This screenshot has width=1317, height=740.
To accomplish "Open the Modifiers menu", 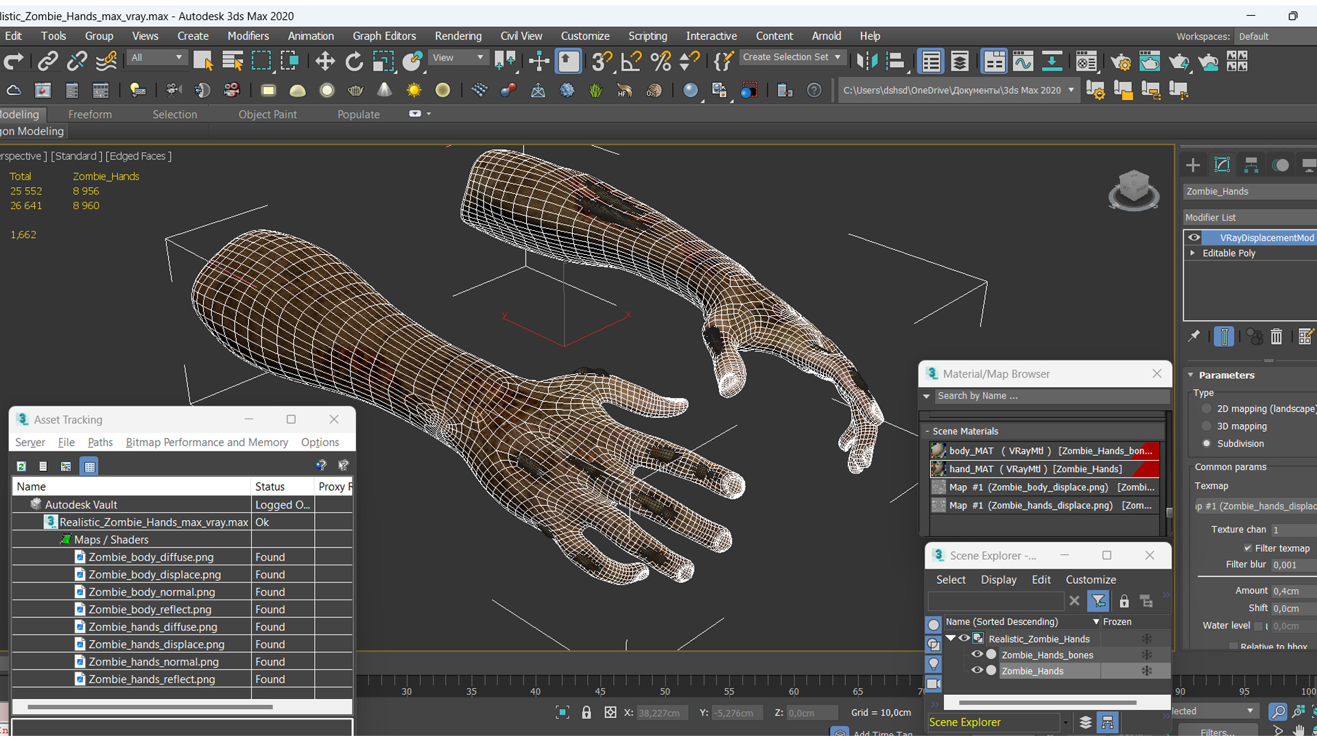I will tap(248, 36).
